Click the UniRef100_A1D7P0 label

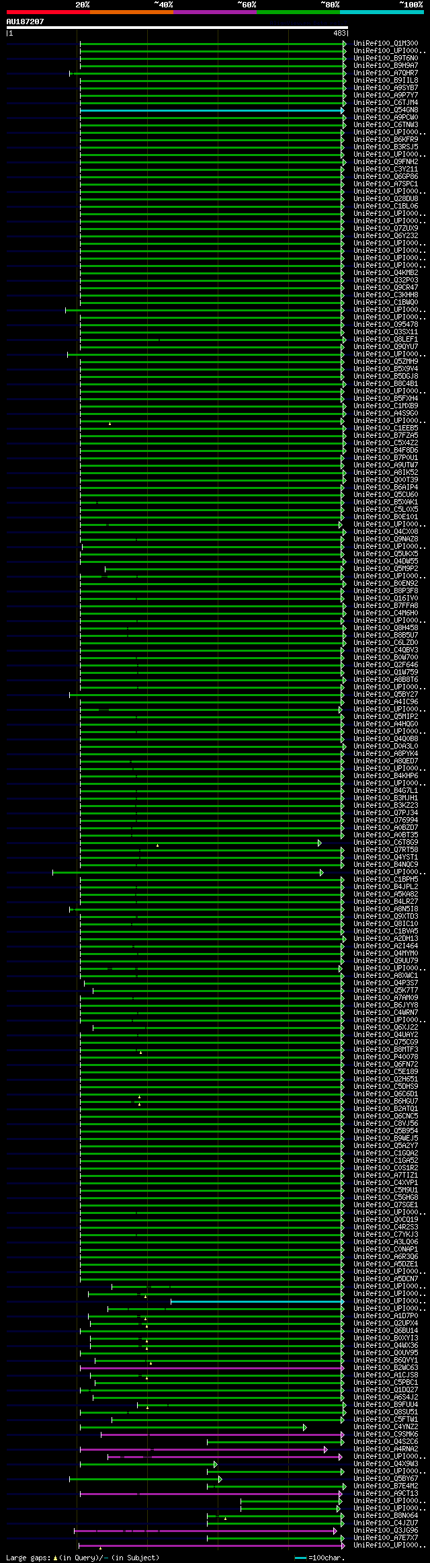[386, 1316]
